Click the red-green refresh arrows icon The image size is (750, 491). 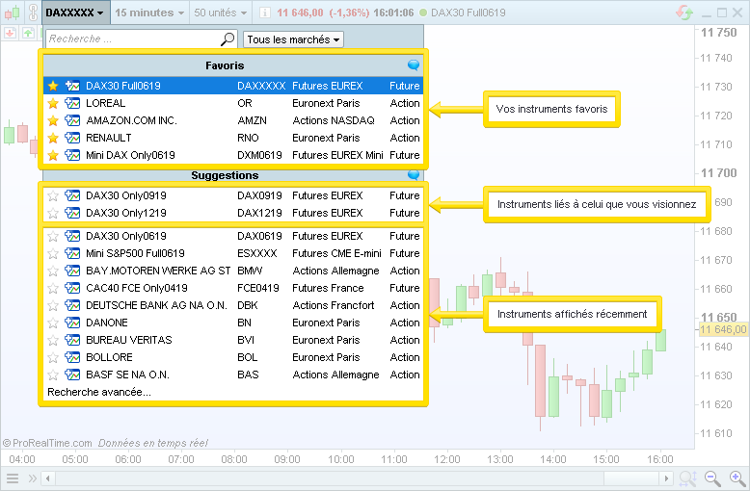point(684,13)
